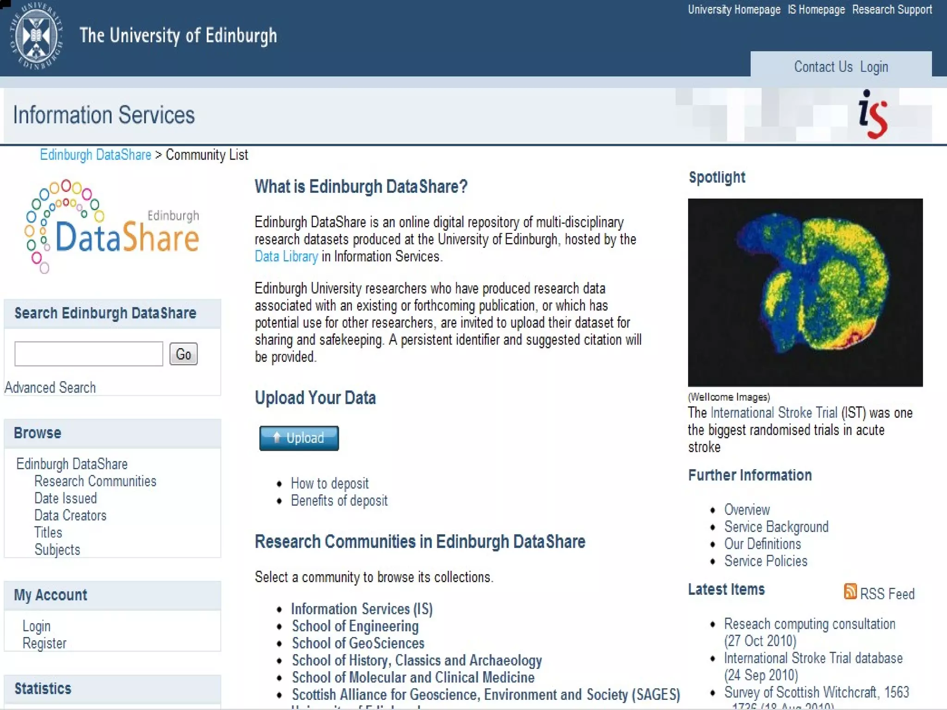The height and width of the screenshot is (710, 947).
Task: Click Register under My Account
Action: click(x=44, y=643)
